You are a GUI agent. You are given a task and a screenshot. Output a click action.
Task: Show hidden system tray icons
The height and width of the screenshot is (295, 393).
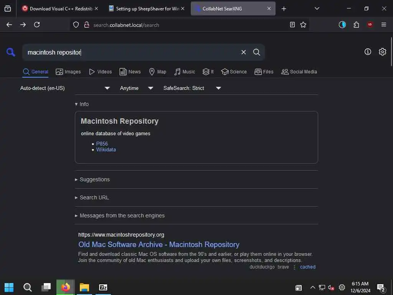[312, 287]
